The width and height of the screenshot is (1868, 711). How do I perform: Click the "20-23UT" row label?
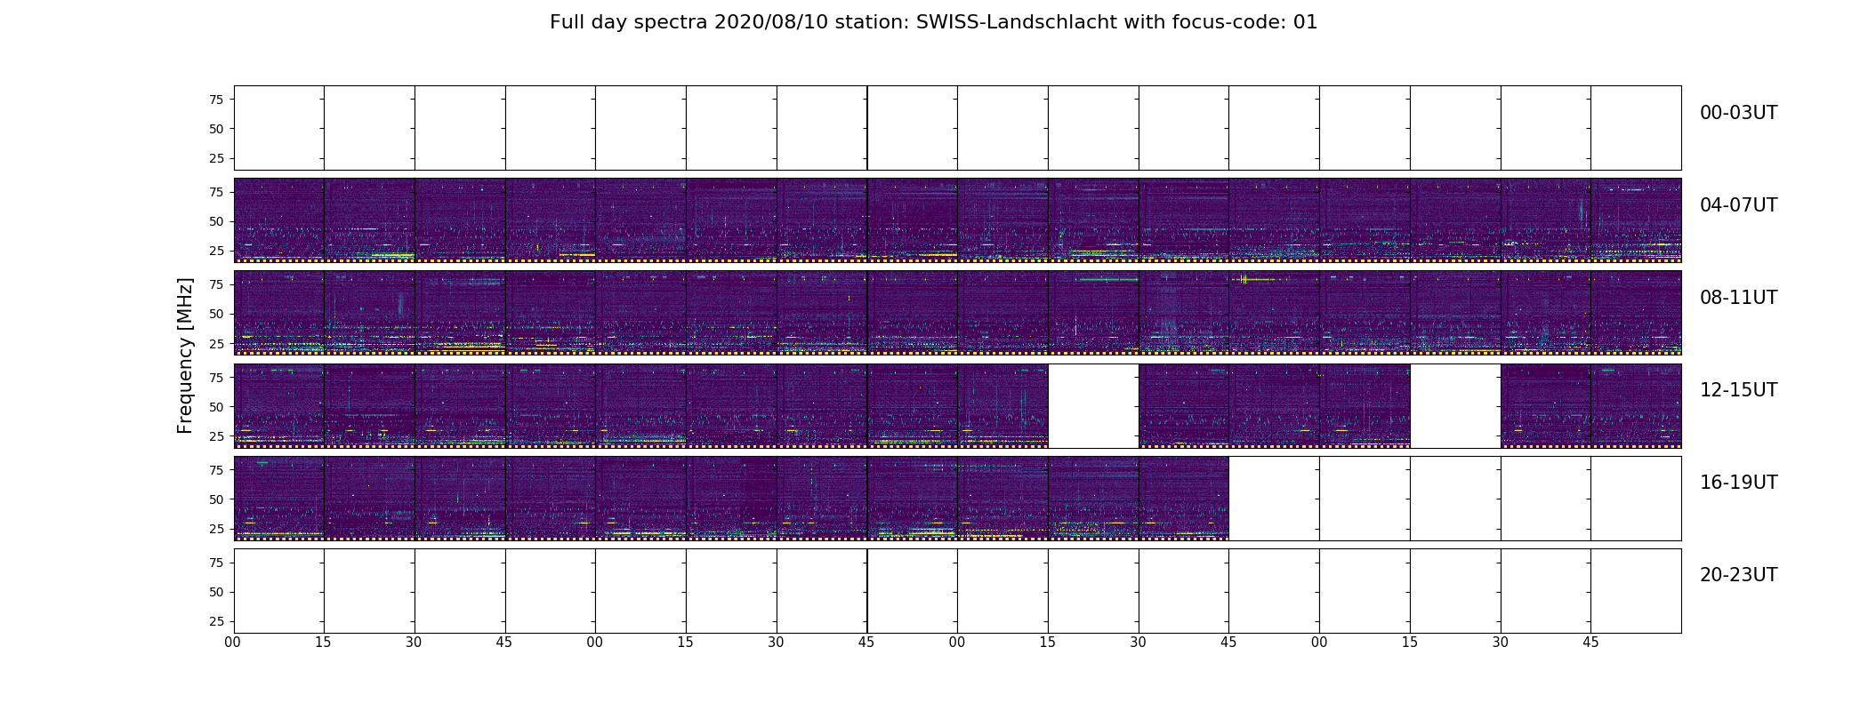(x=1738, y=575)
